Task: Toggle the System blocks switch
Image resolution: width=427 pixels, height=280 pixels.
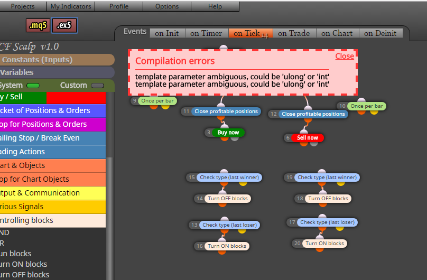Action: 33,86
